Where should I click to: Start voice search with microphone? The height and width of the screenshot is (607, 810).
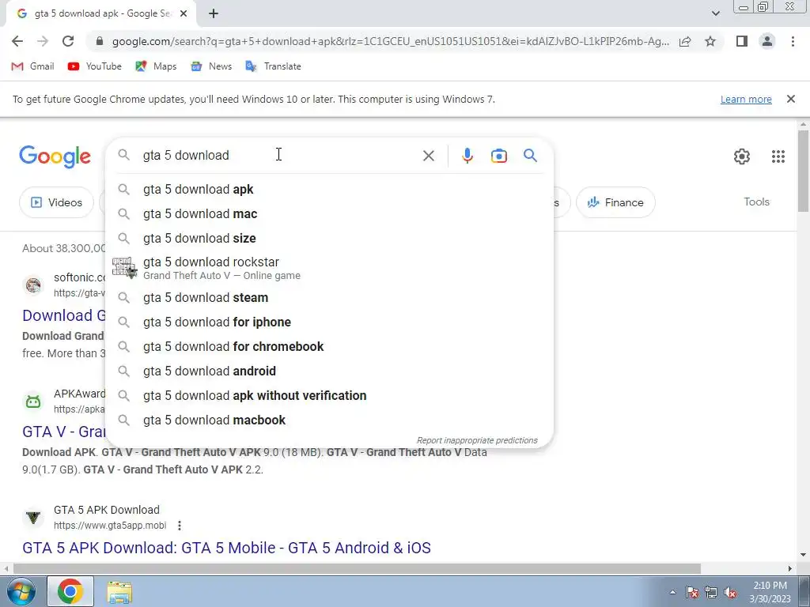[467, 156]
